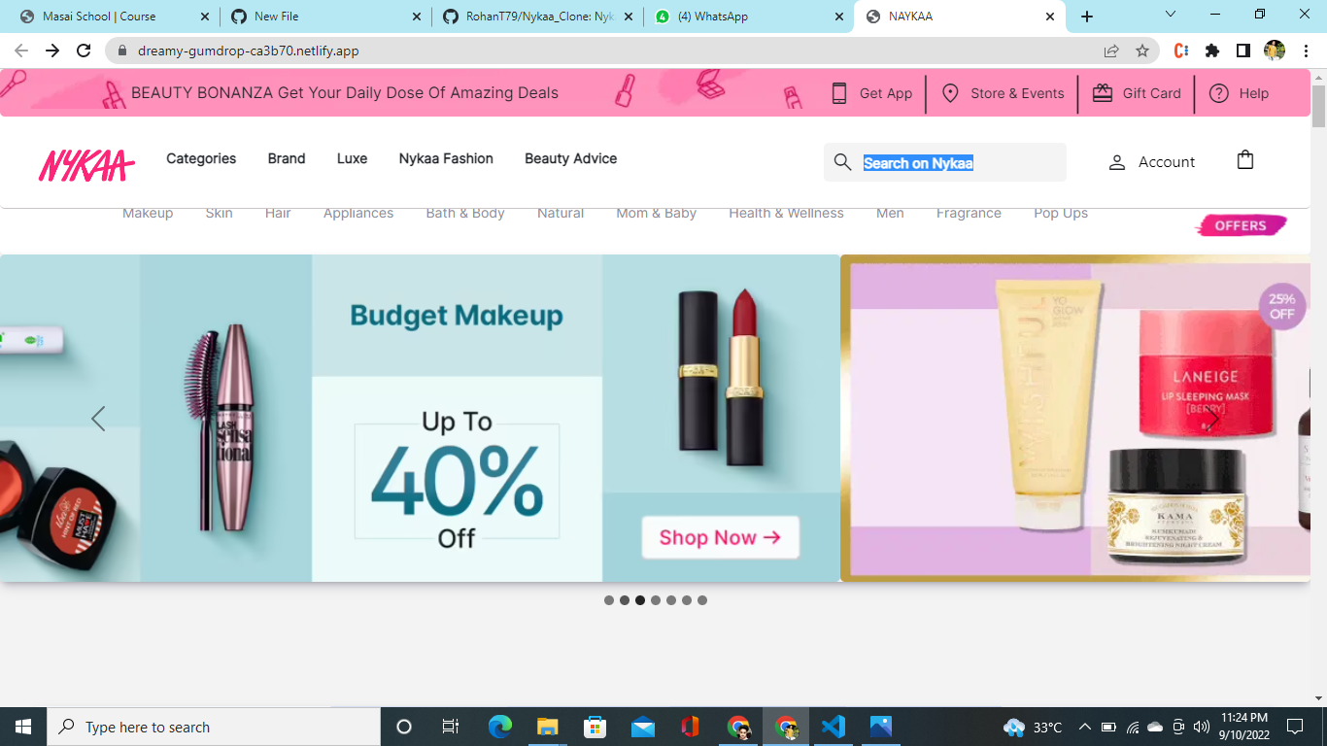Image resolution: width=1327 pixels, height=746 pixels.
Task: Click the Store & Events location pin icon
Action: pos(949,92)
